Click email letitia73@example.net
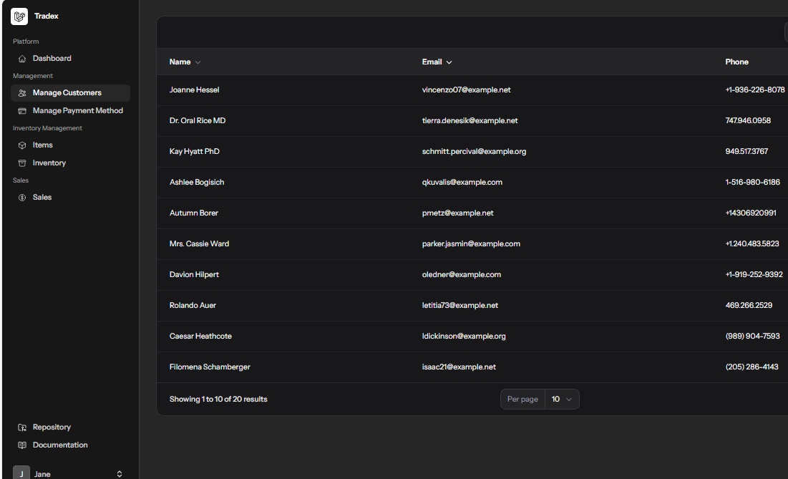This screenshot has height=479, width=788. [459, 305]
